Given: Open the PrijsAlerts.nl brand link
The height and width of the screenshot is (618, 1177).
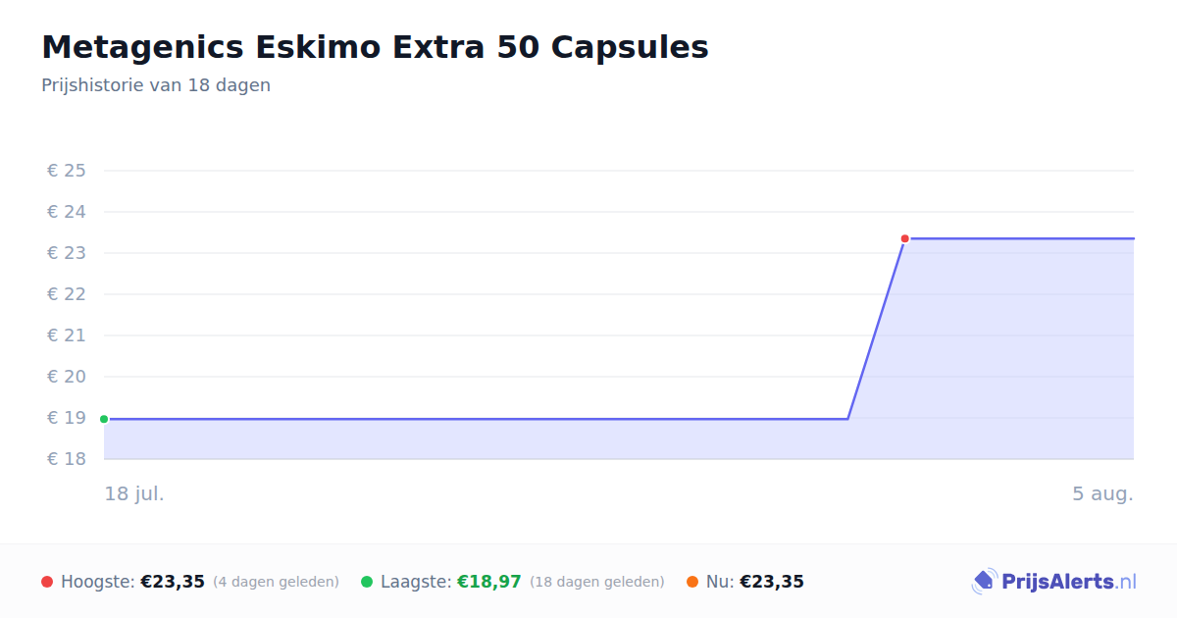Looking at the screenshot, I should pyautogui.click(x=1054, y=582).
